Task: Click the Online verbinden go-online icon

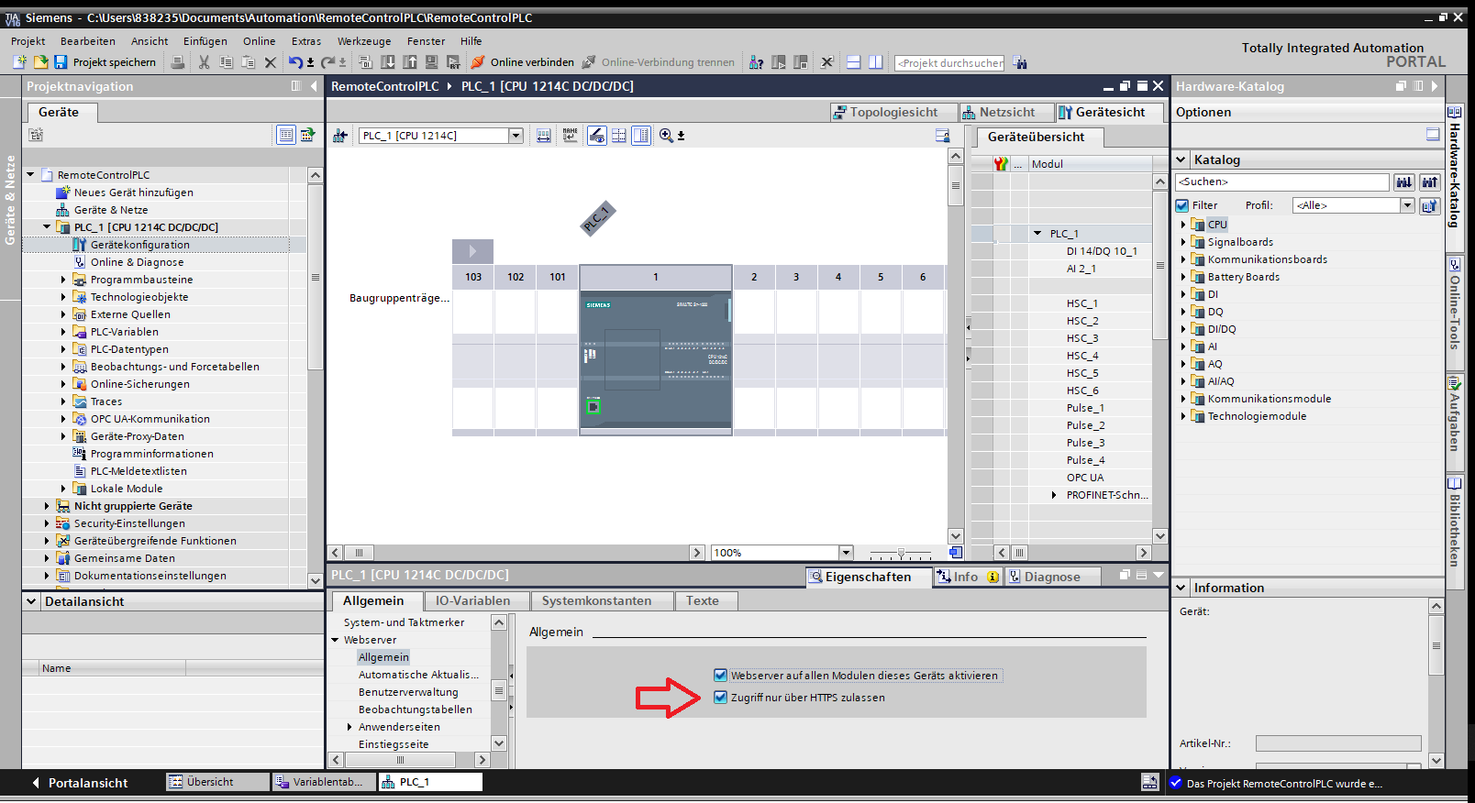Action: point(478,62)
